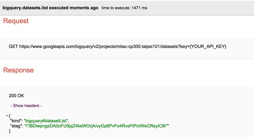Click the www.googleapis.com host in request URL
The image size is (254, 137).
tap(52, 47)
